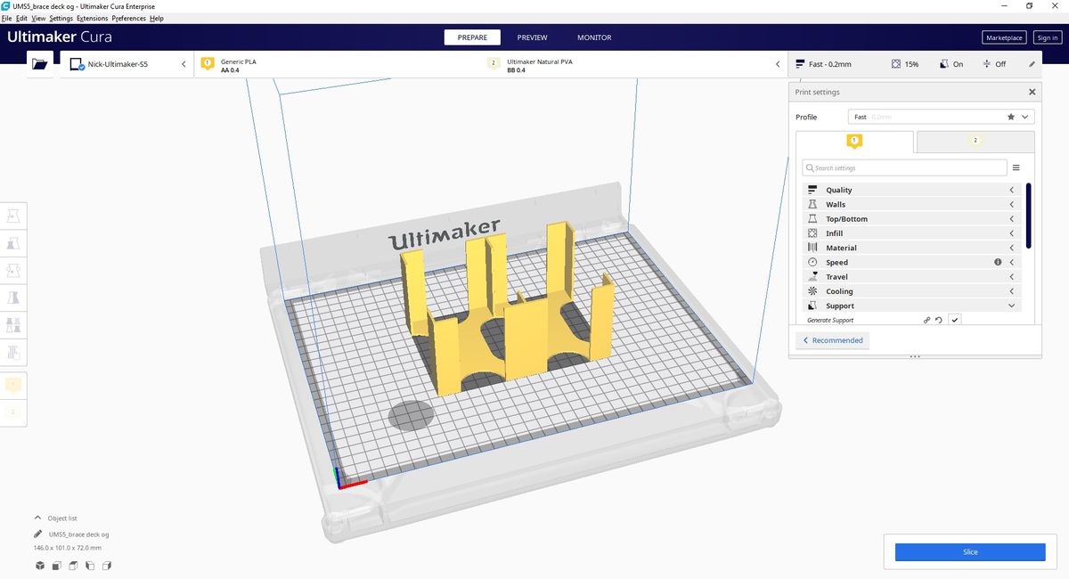Click the pencil icon to customize print settings
This screenshot has height=579, width=1069.
click(x=1032, y=63)
